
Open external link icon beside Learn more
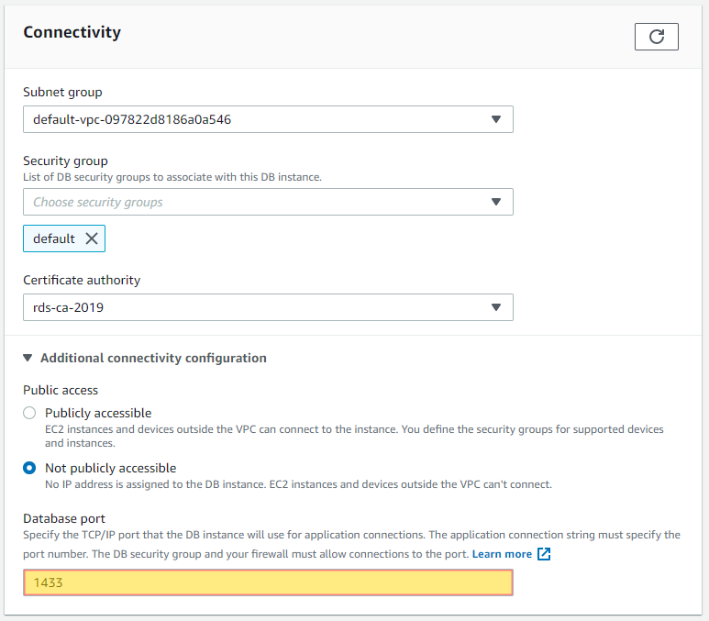tap(544, 554)
